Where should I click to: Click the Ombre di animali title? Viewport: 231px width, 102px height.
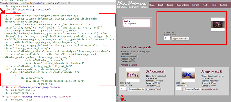point(155,72)
